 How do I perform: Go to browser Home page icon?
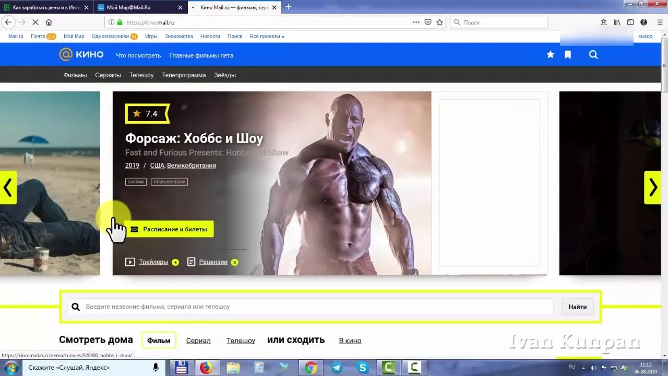click(x=49, y=22)
